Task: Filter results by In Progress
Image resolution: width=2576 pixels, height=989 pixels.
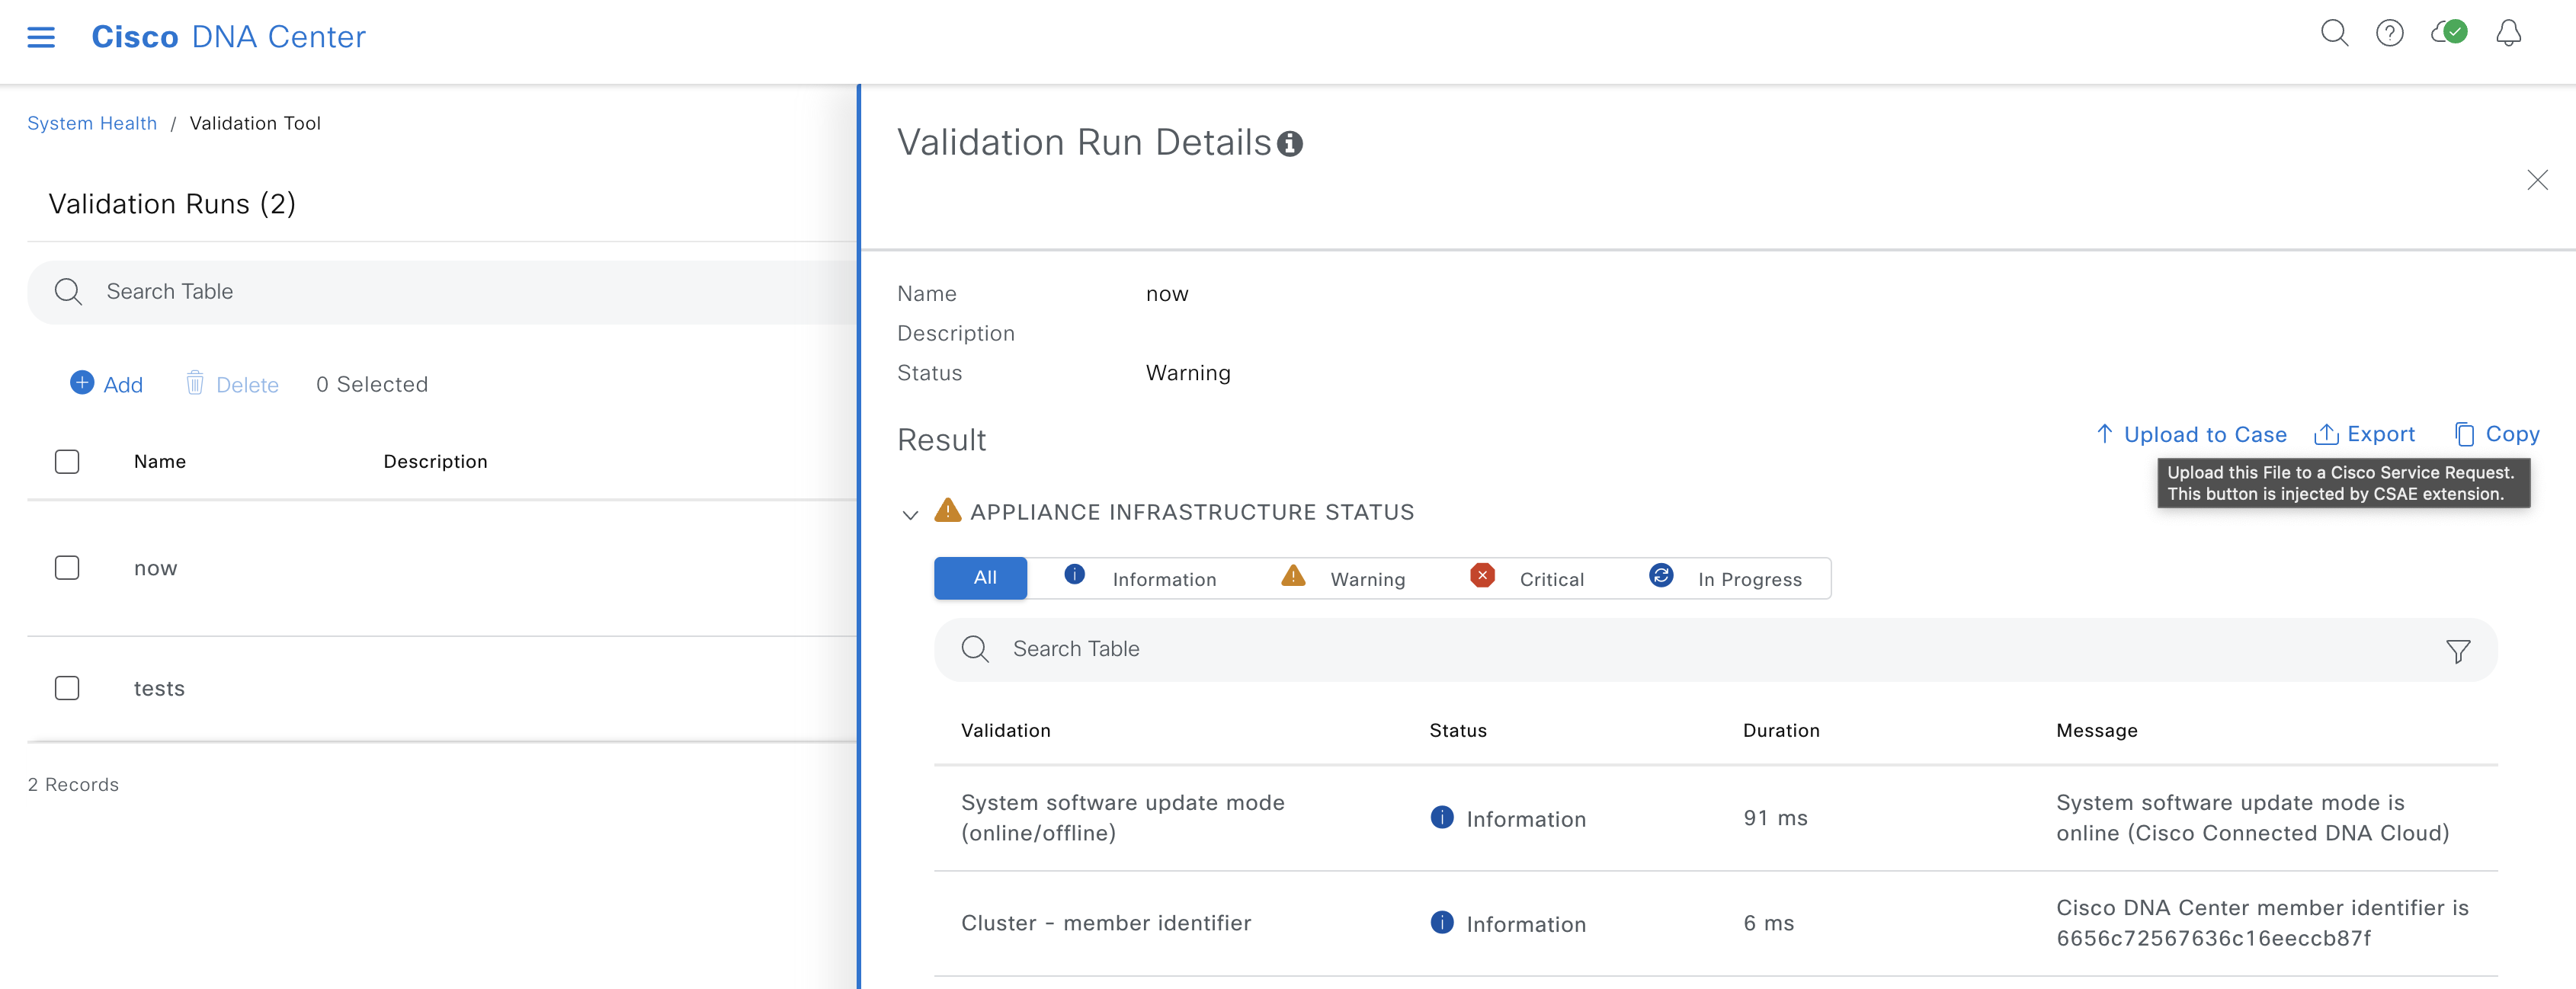Action: tap(1725, 578)
